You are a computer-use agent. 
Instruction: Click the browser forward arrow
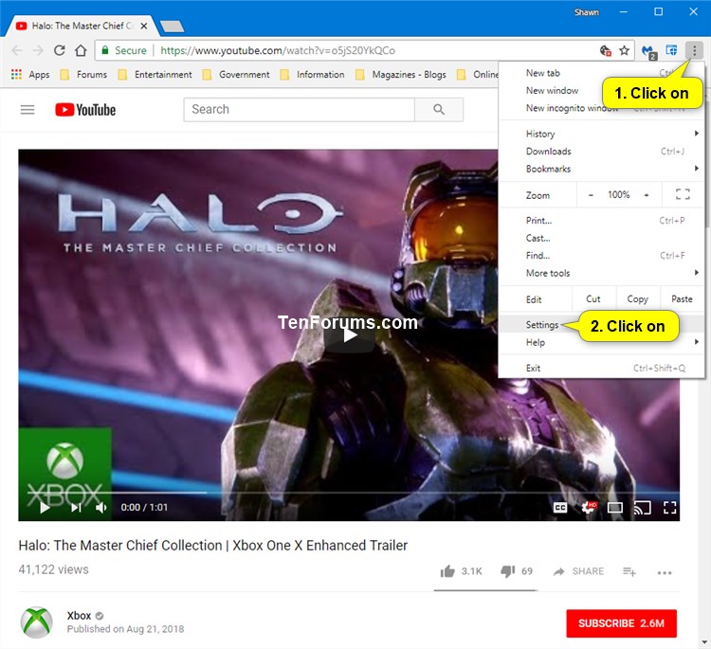(38, 50)
